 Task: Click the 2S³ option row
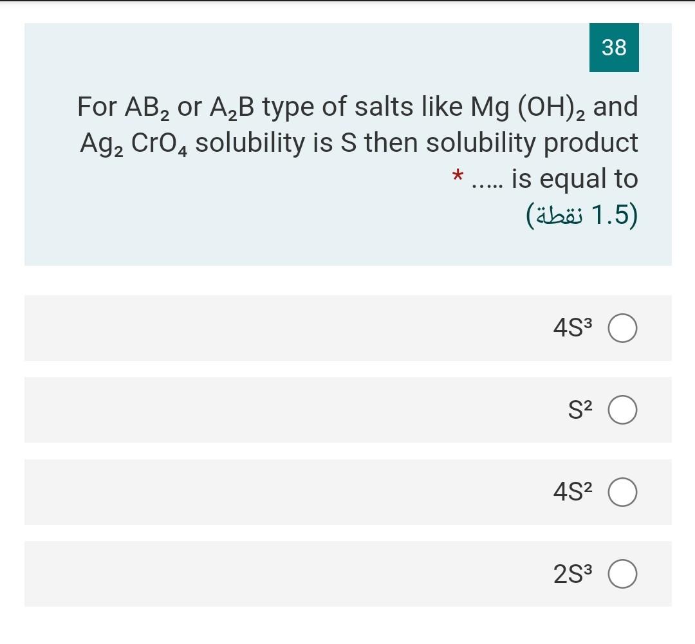point(347,575)
